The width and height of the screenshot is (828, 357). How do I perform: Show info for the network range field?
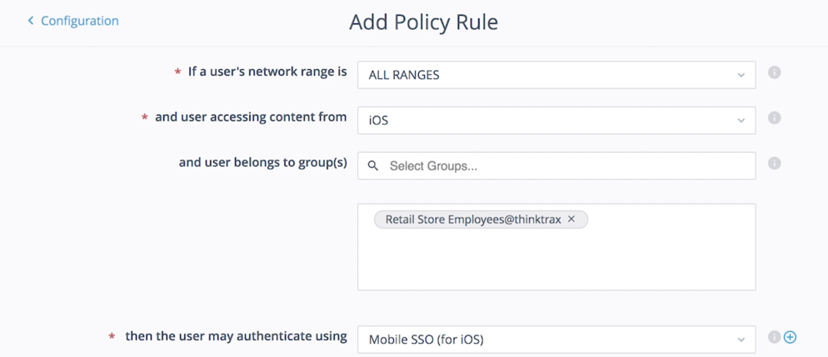(x=774, y=73)
